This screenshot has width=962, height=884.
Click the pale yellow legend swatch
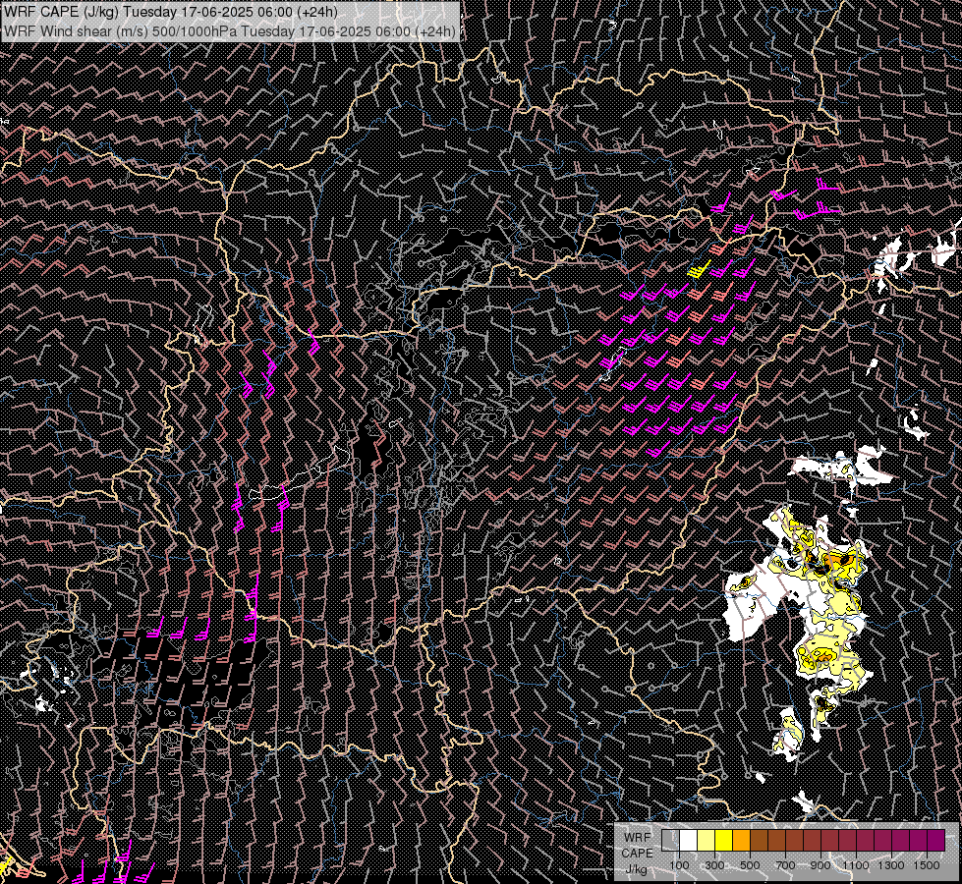(707, 841)
